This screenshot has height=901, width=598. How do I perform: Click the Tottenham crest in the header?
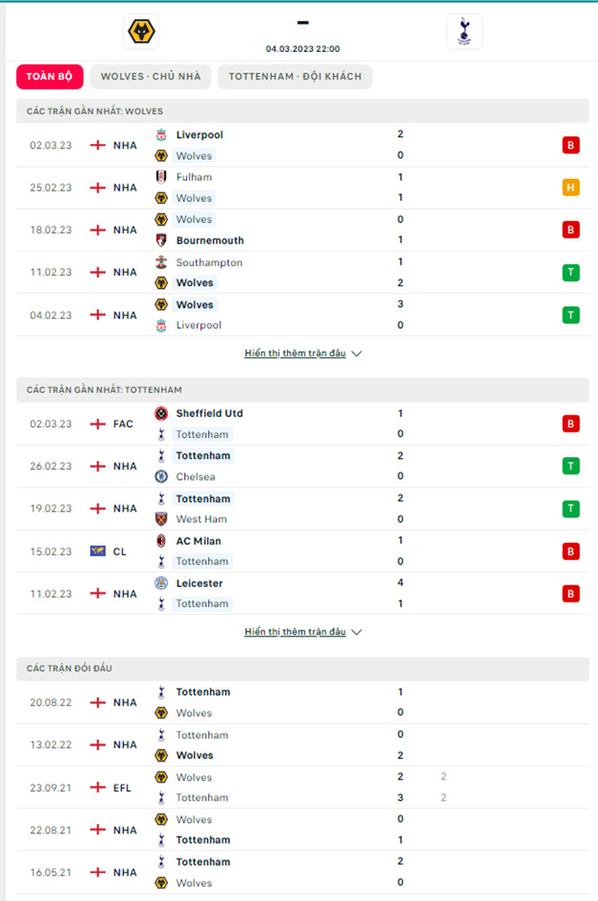tap(465, 31)
